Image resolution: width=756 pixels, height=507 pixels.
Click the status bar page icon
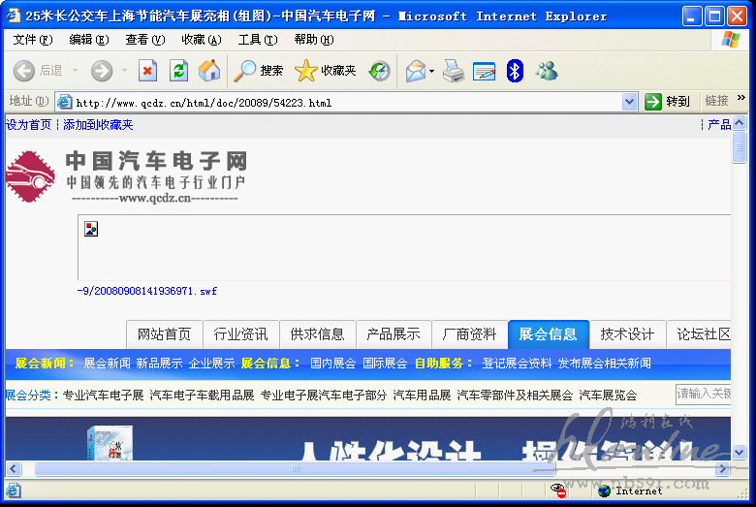pos(13,491)
